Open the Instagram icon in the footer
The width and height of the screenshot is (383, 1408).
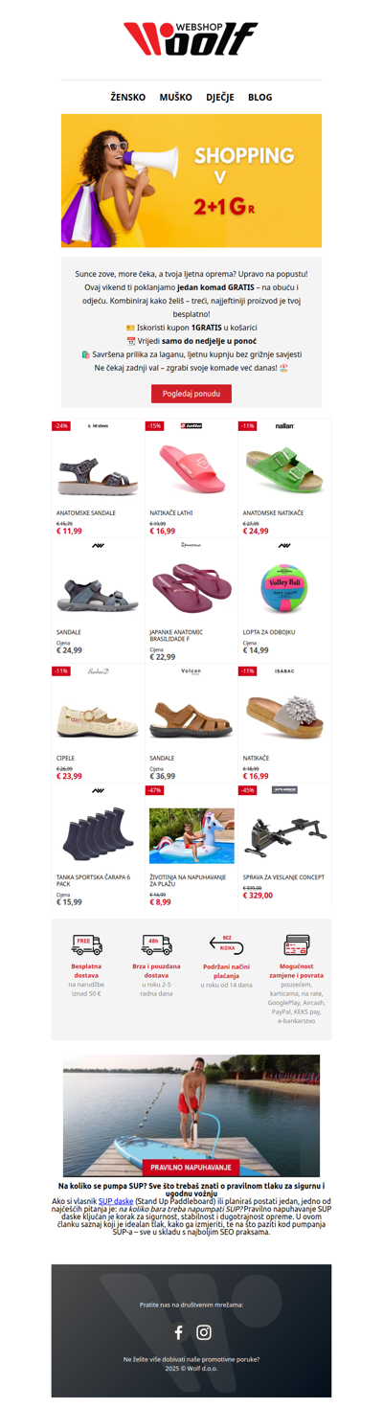pyautogui.click(x=204, y=1331)
